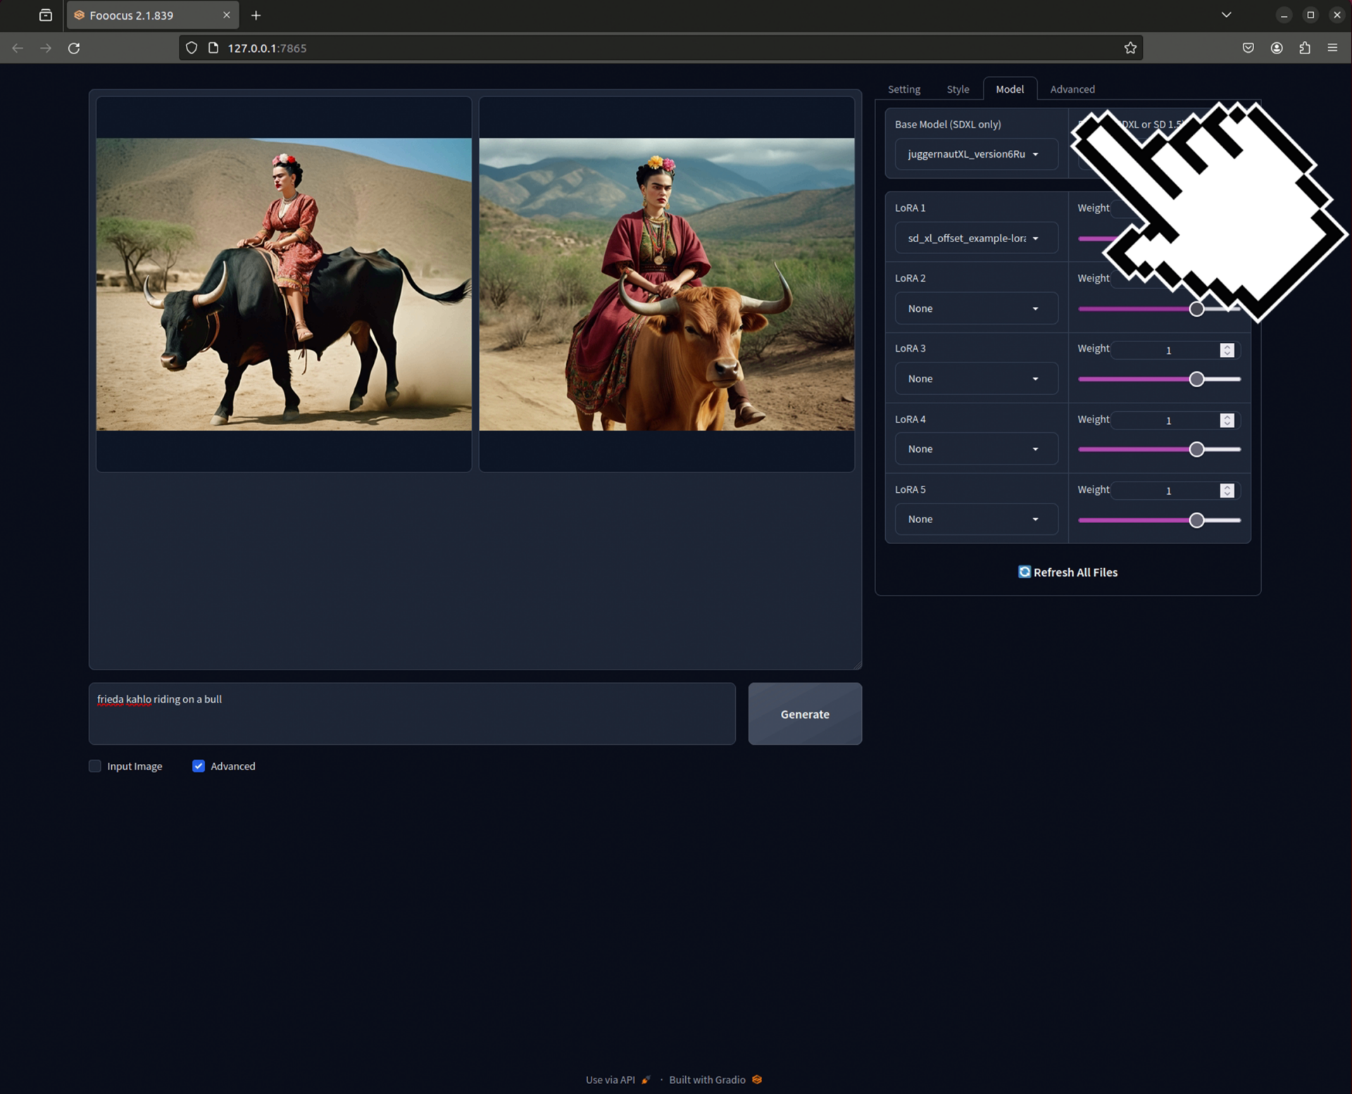
Task: Adjust LoRA 5 weight stepper arrows
Action: [1227, 491]
